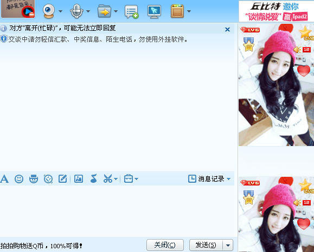Click the security shield tip icon
Image resolution: width=314 pixels, height=252 pixels.
(x=4, y=39)
